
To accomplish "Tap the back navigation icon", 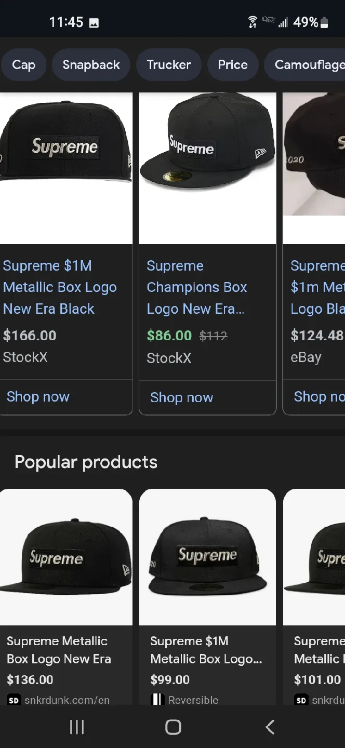I will (x=270, y=727).
